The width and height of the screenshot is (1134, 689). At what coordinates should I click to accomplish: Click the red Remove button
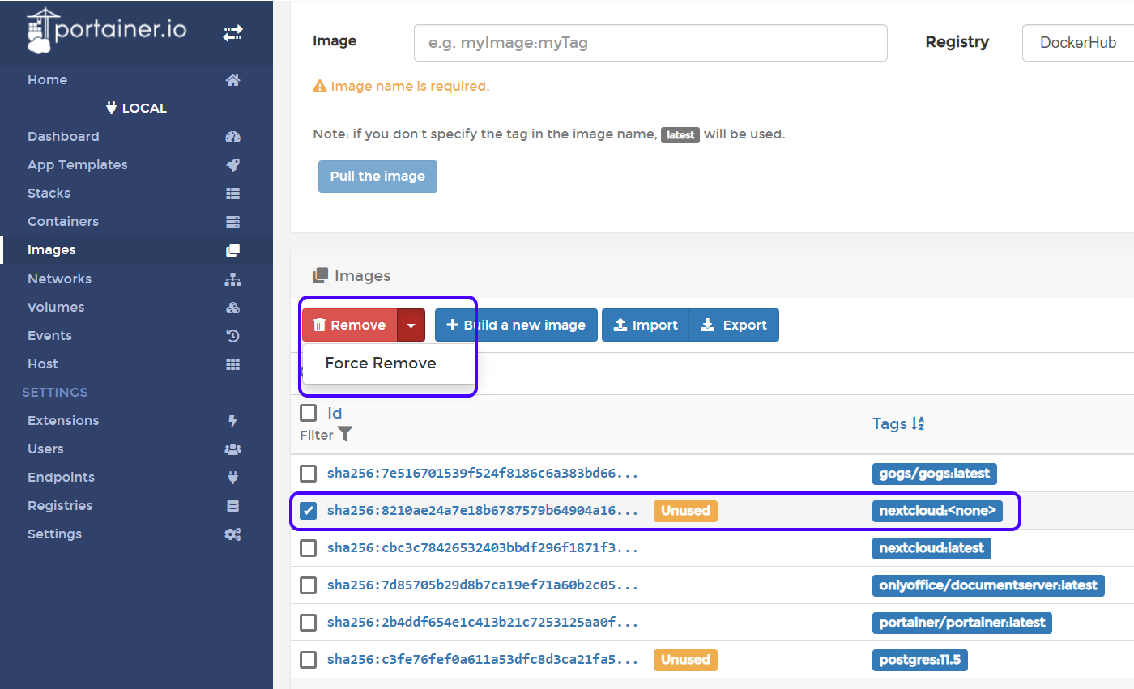pyautogui.click(x=350, y=325)
